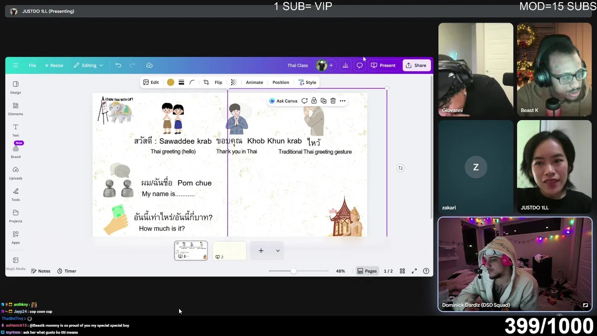The image size is (597, 336).
Task: Open the Tools panel
Action: pyautogui.click(x=15, y=195)
